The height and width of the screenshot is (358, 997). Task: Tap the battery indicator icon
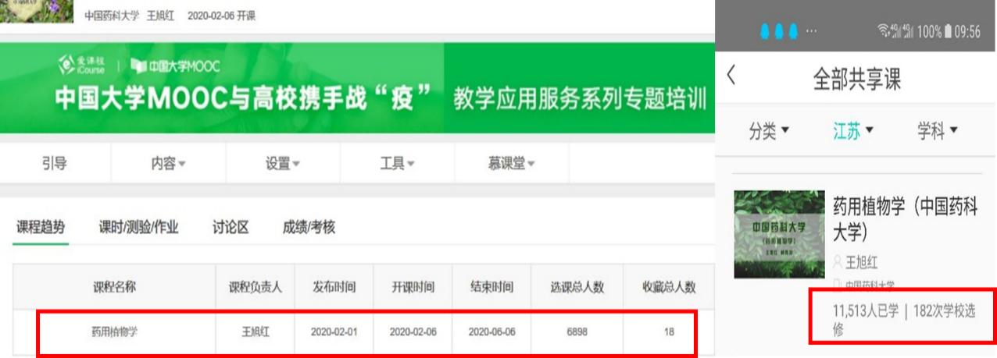[948, 31]
